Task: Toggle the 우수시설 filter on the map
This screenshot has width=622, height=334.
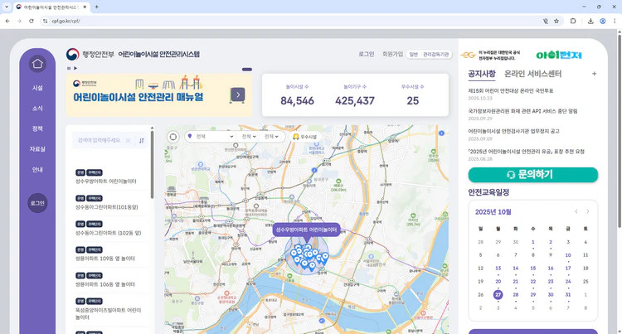Action: click(304, 136)
